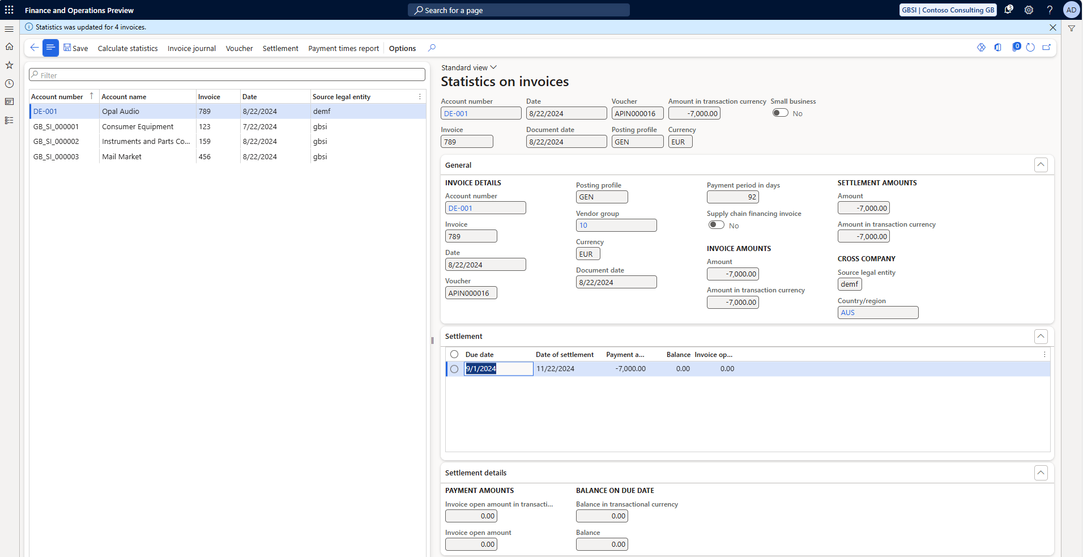Open settlement grid options dots
This screenshot has height=557, width=1083.
pos(1044,355)
